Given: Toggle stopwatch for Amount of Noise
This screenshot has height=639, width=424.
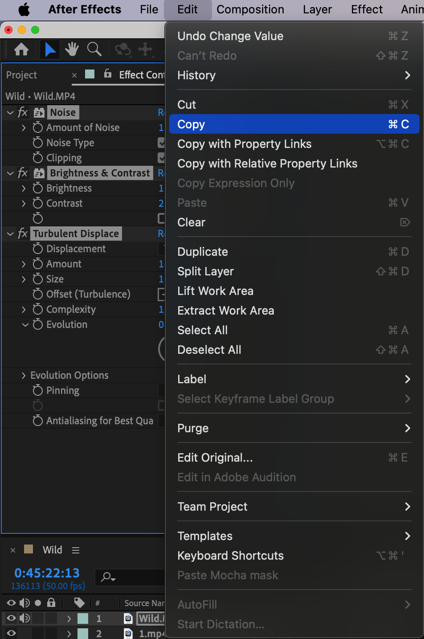Looking at the screenshot, I should tap(38, 127).
